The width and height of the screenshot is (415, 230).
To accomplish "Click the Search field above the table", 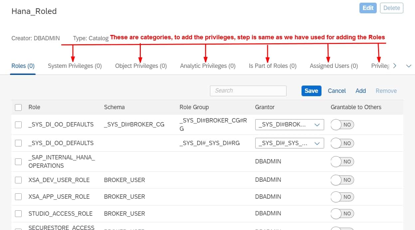I will pos(248,91).
